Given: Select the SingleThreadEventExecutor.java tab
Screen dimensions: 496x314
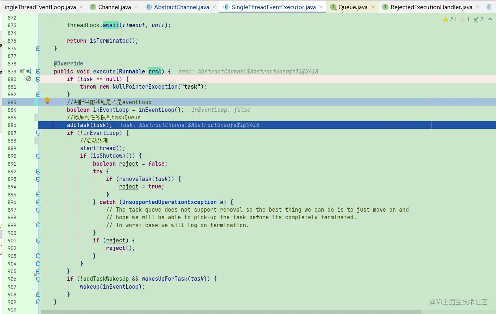Looking at the screenshot, I should tap(274, 7).
